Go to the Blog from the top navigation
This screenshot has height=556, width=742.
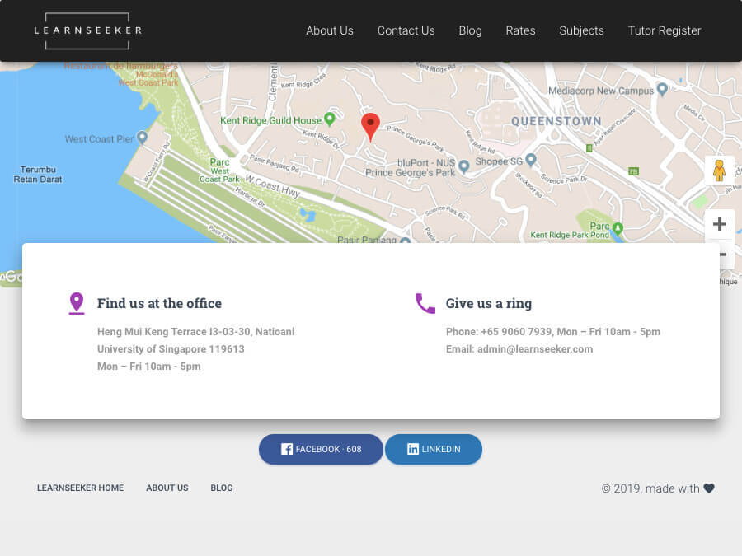[x=470, y=30]
